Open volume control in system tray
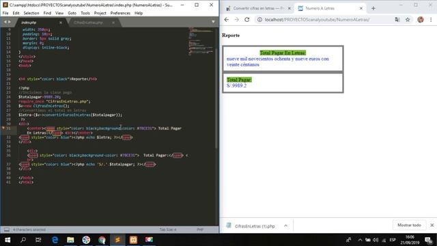437x246 pixels. pyautogui.click(x=376, y=240)
